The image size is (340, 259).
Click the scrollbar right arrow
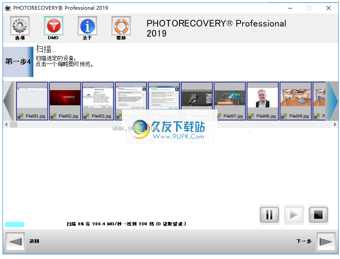click(x=335, y=125)
